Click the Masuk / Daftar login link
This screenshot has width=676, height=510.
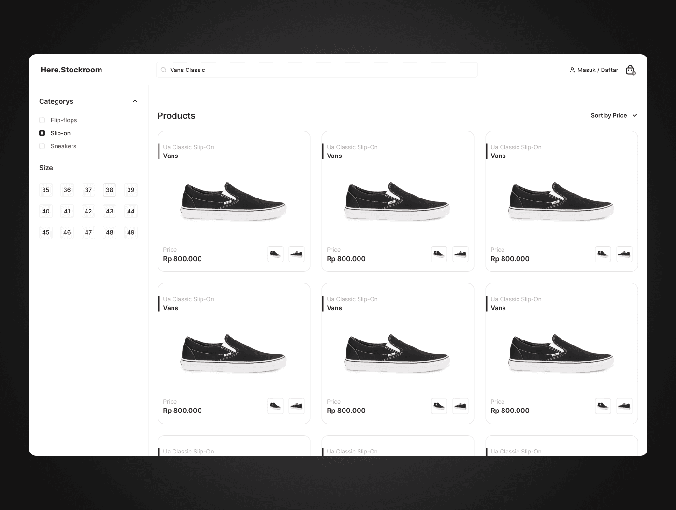tap(597, 70)
